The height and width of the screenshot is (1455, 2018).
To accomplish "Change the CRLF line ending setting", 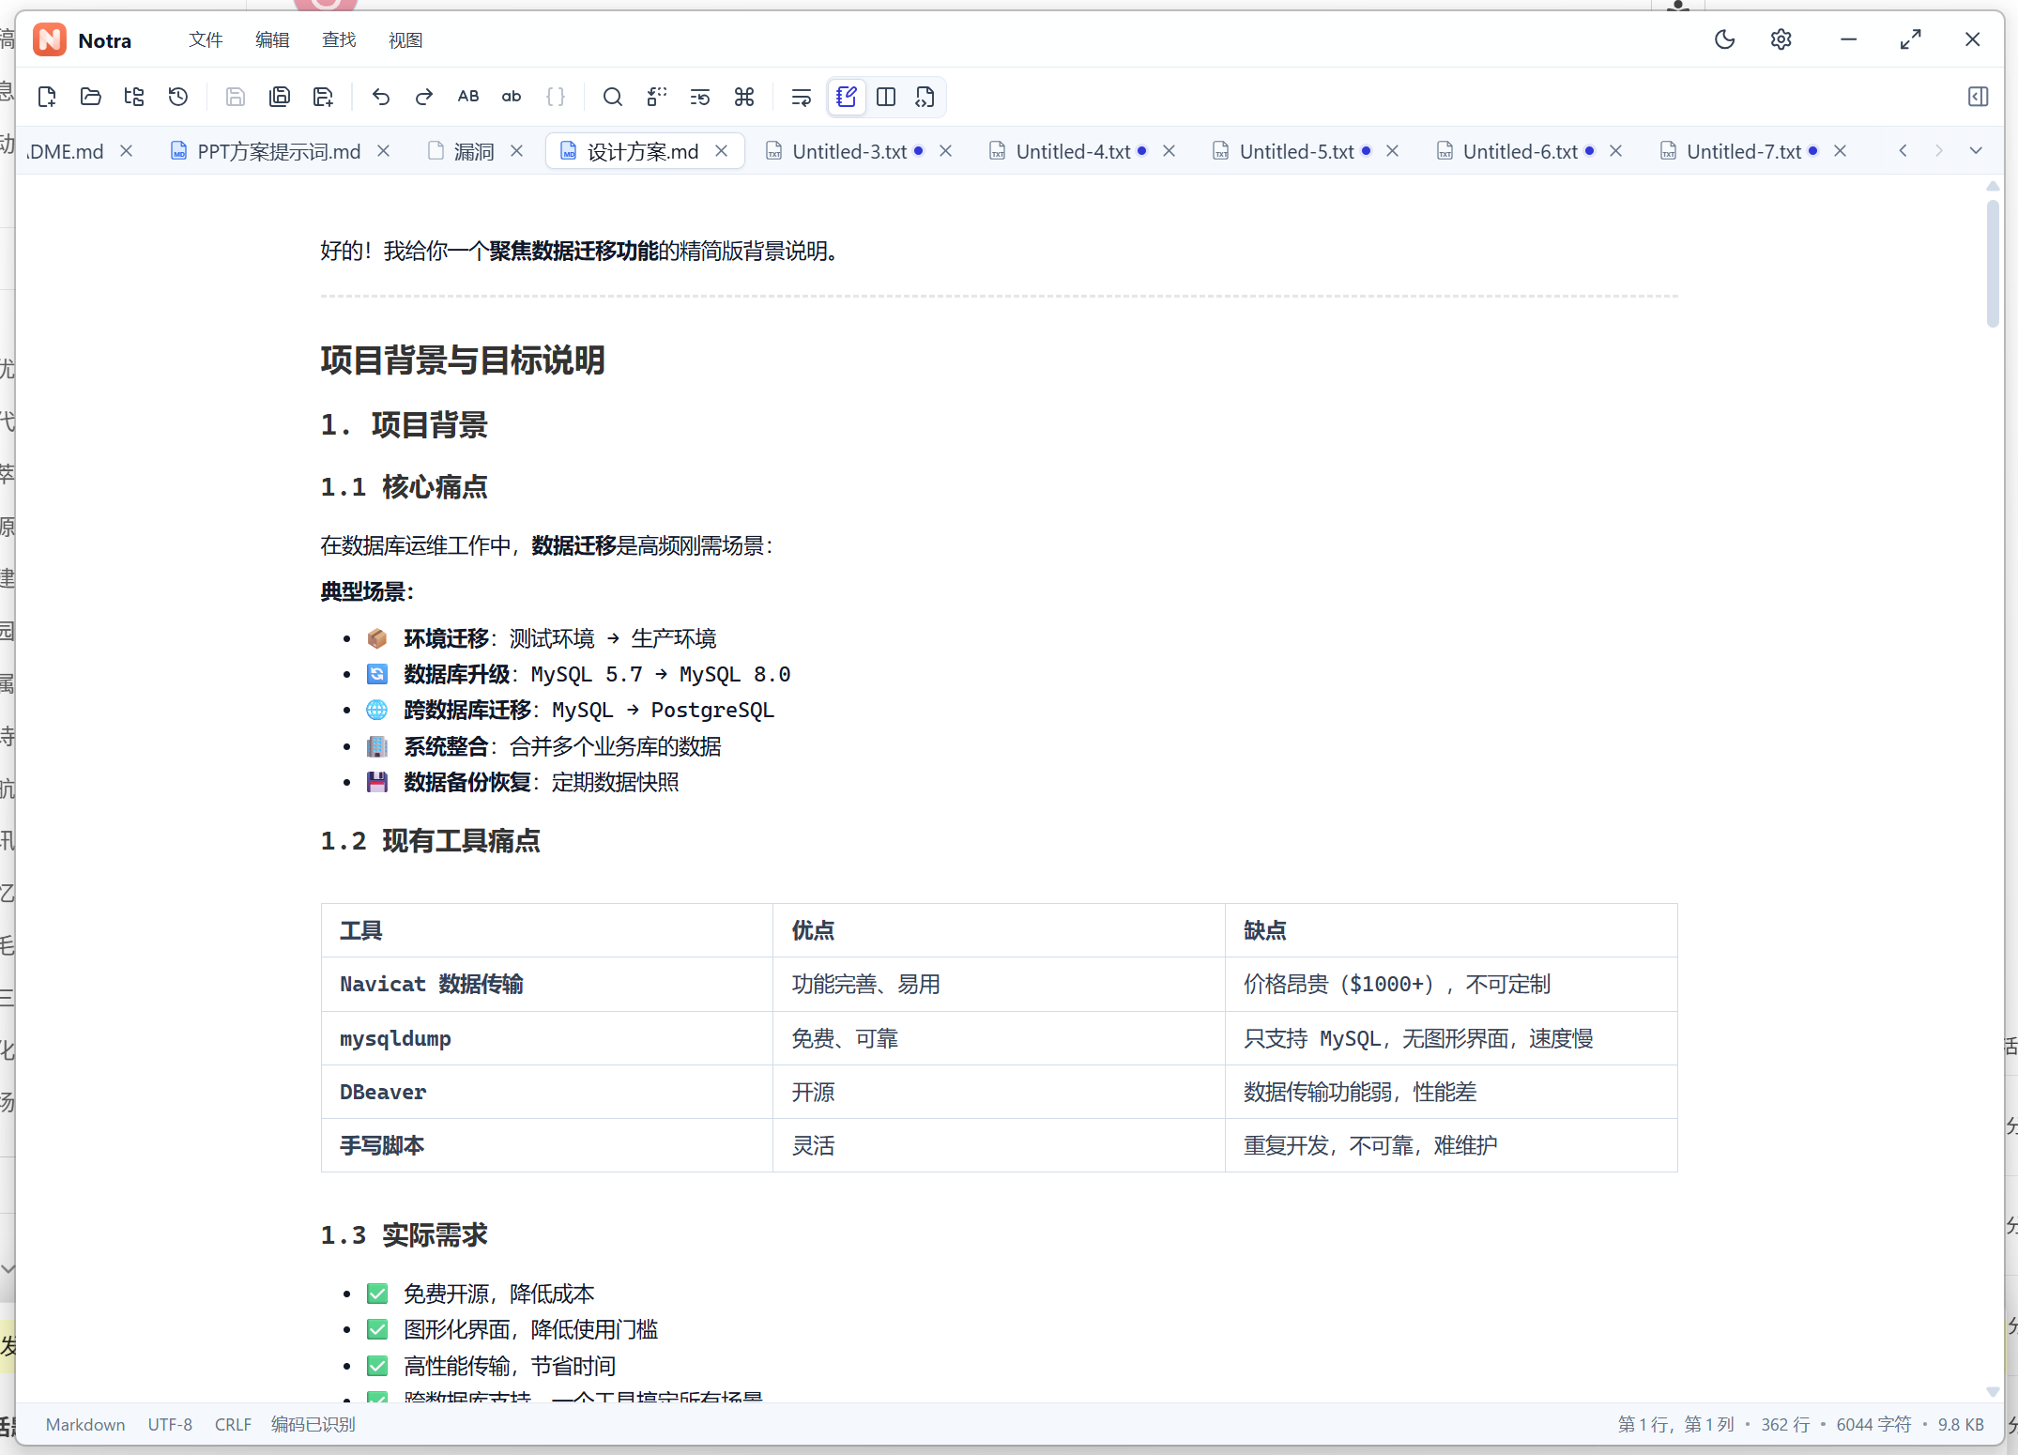I will tap(233, 1424).
